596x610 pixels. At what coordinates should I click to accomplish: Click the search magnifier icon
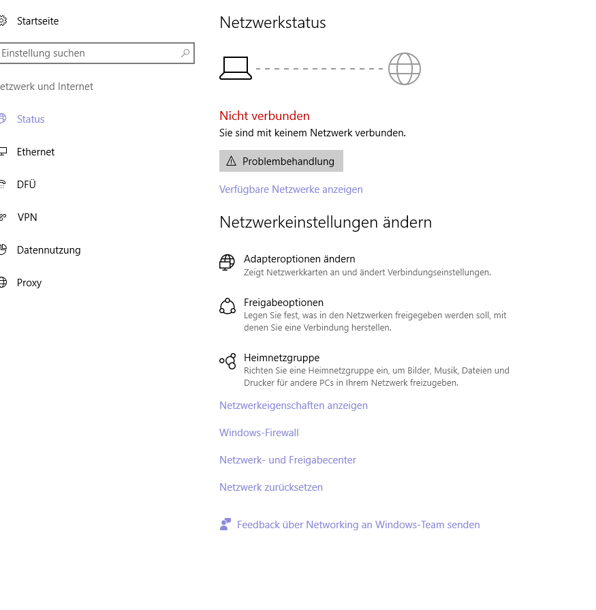(185, 53)
